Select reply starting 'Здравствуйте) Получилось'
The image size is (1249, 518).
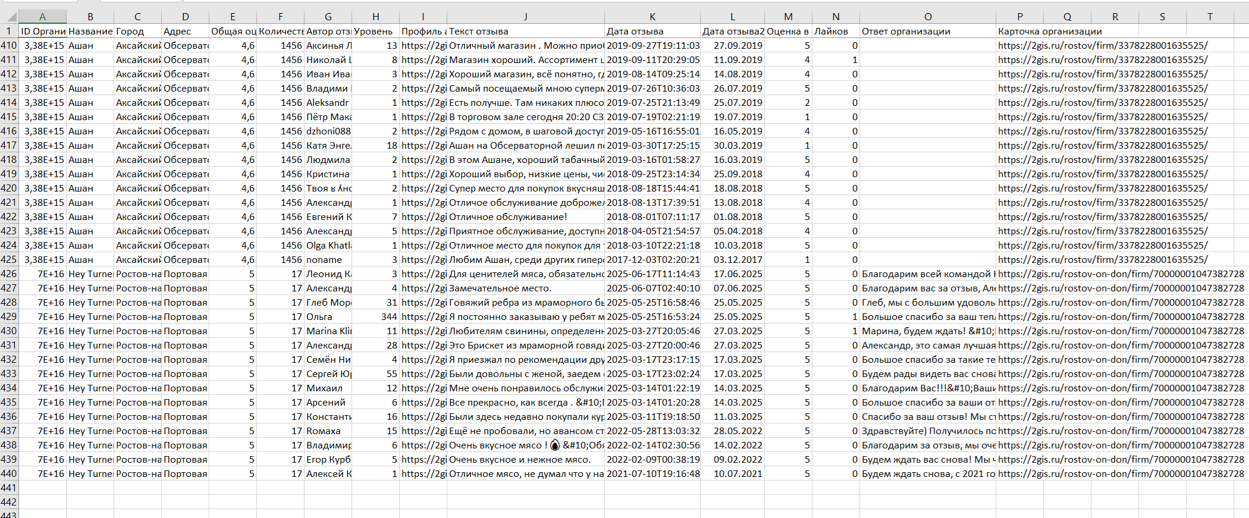pos(928,431)
